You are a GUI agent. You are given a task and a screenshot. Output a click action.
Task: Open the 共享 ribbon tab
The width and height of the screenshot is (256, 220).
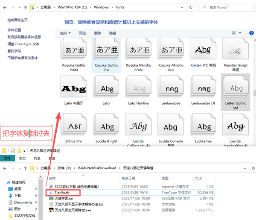(x=37, y=158)
